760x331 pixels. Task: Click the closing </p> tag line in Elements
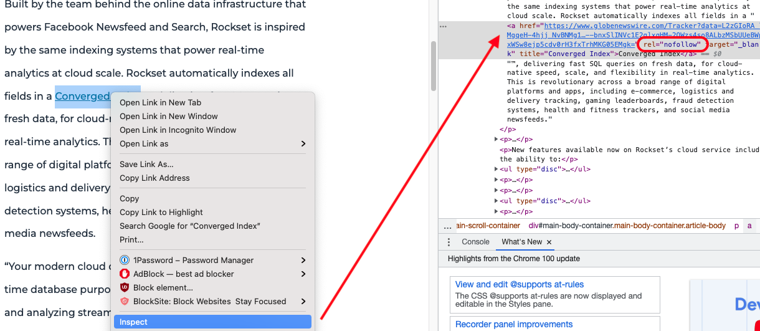pos(506,129)
